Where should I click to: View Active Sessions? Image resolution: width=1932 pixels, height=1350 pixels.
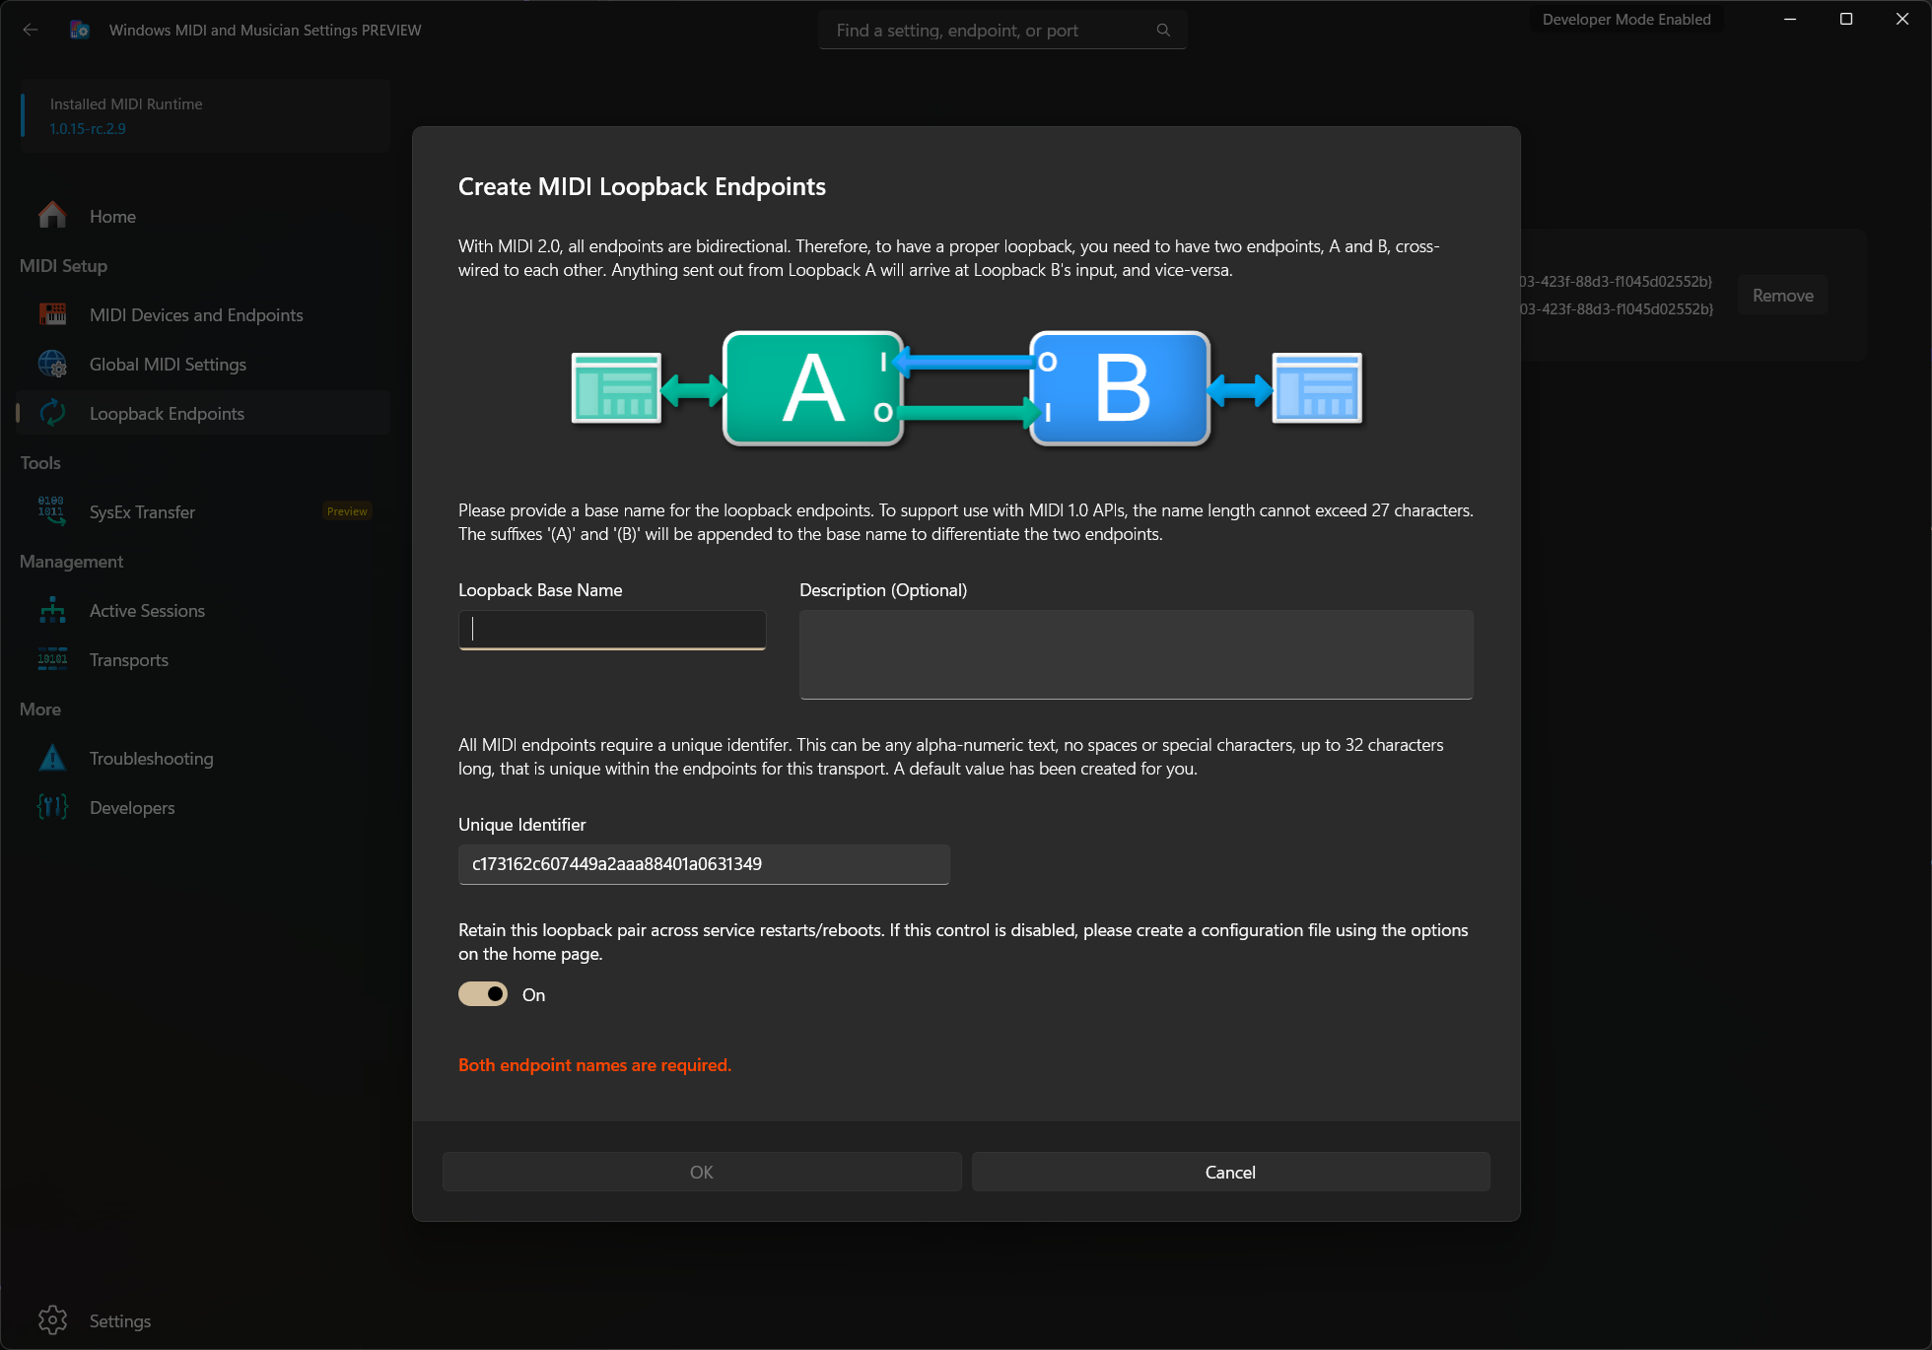tap(146, 610)
